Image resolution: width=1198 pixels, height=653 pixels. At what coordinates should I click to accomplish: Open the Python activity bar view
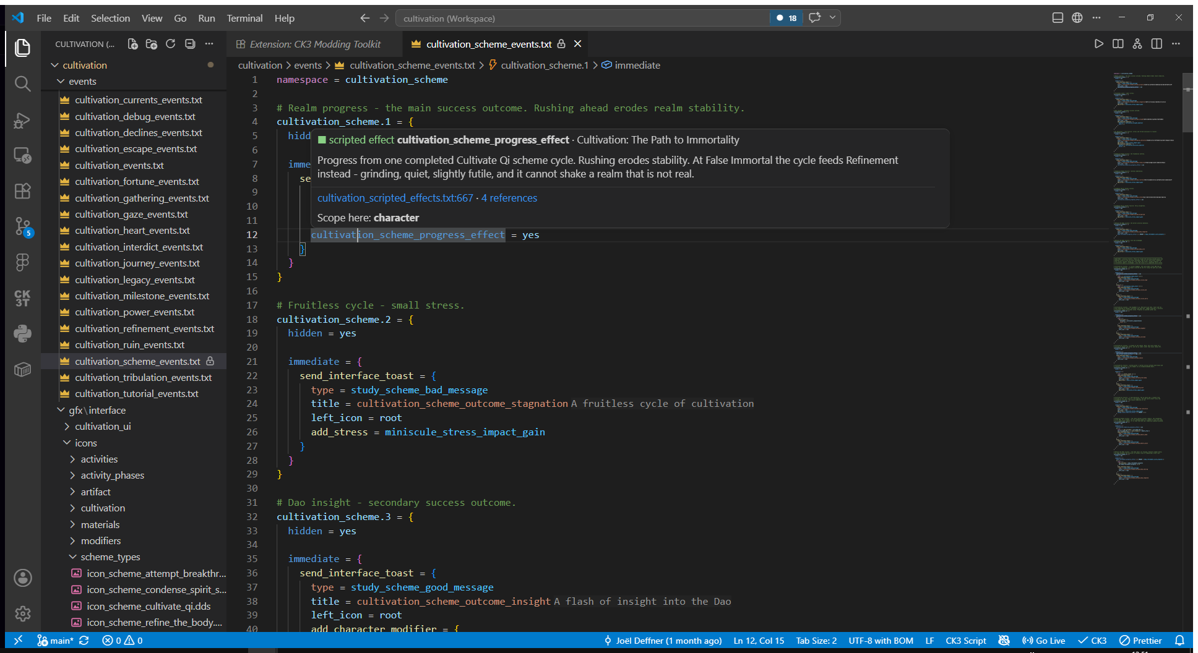(x=22, y=334)
